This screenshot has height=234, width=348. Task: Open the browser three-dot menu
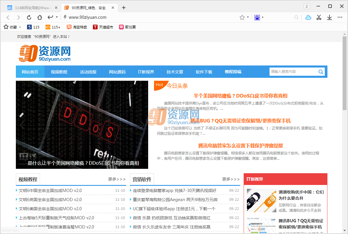(340, 17)
